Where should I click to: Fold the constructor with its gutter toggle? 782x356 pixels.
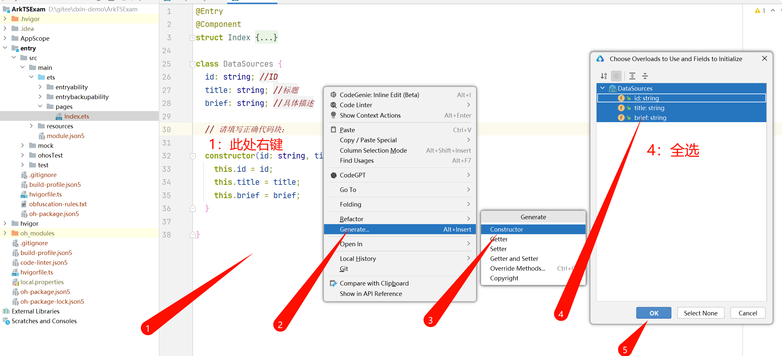pos(193,156)
